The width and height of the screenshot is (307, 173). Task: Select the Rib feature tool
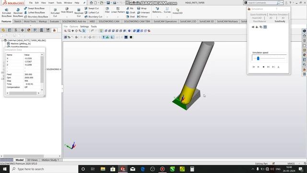[x=130, y=9]
